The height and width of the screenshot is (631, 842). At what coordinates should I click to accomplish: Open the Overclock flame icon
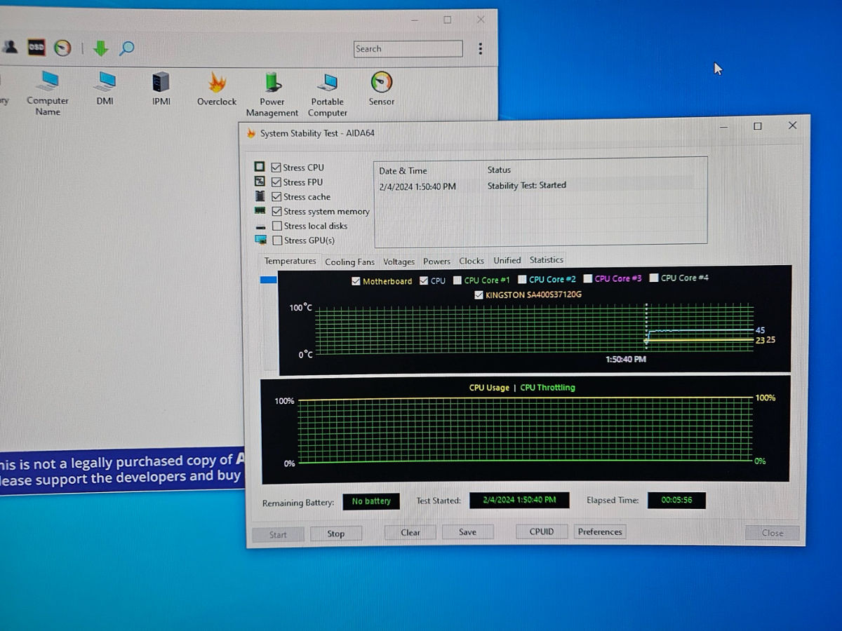tap(217, 83)
